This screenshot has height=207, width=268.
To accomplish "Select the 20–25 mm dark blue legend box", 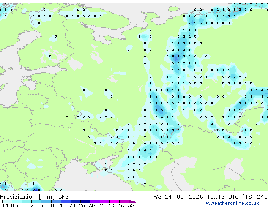I will [x=75, y=202].
